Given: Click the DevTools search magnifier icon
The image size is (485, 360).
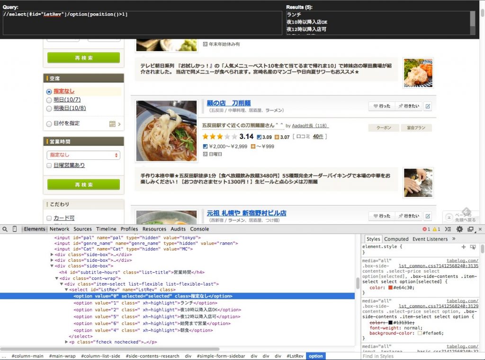Looking at the screenshot, I should [x=5, y=229].
